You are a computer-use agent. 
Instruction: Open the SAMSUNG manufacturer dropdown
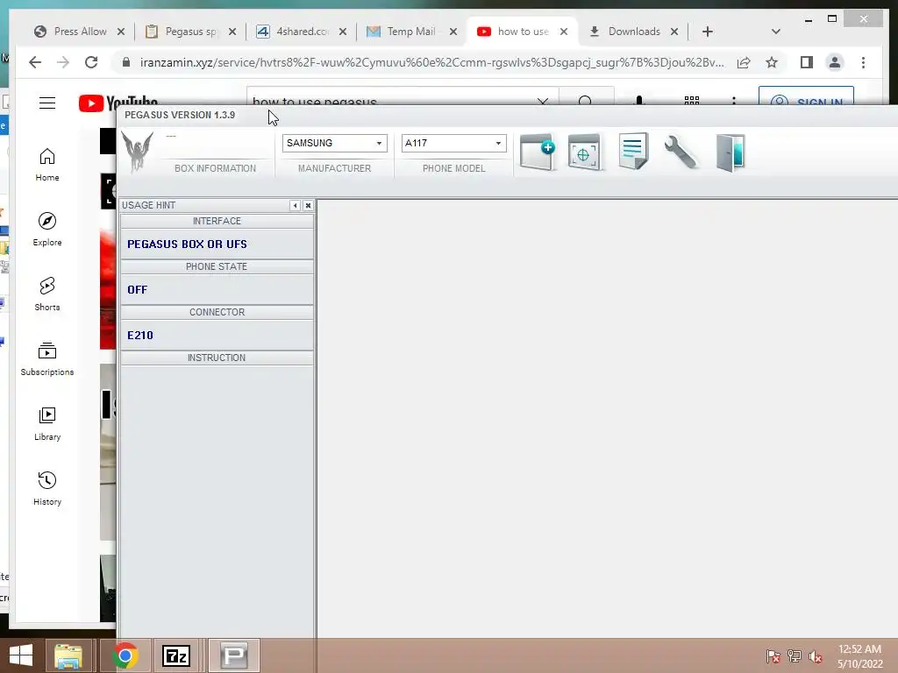[334, 143]
